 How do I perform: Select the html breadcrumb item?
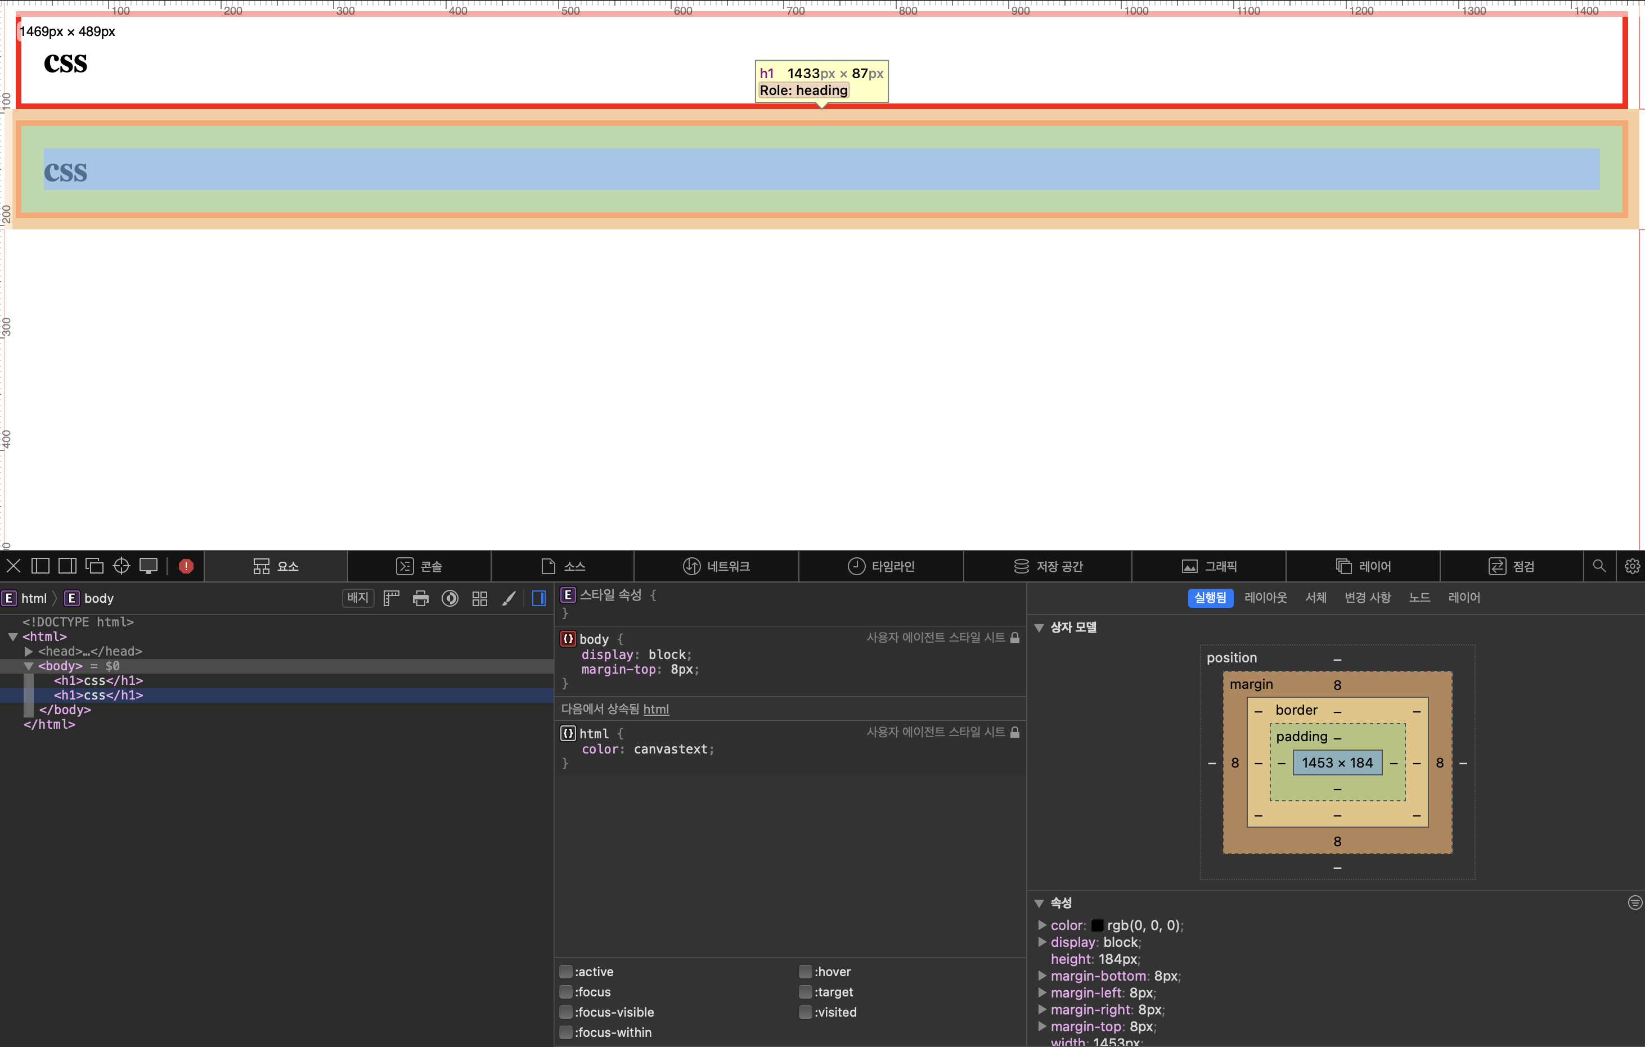point(26,598)
